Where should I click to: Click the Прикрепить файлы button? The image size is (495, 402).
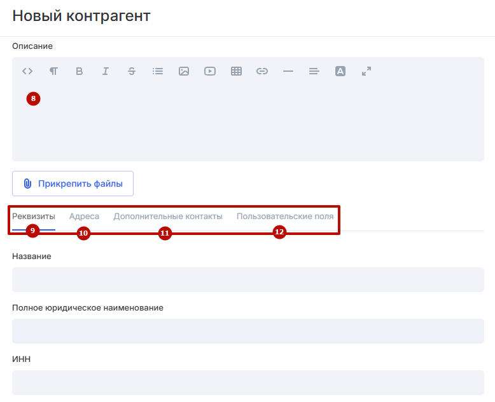click(73, 184)
